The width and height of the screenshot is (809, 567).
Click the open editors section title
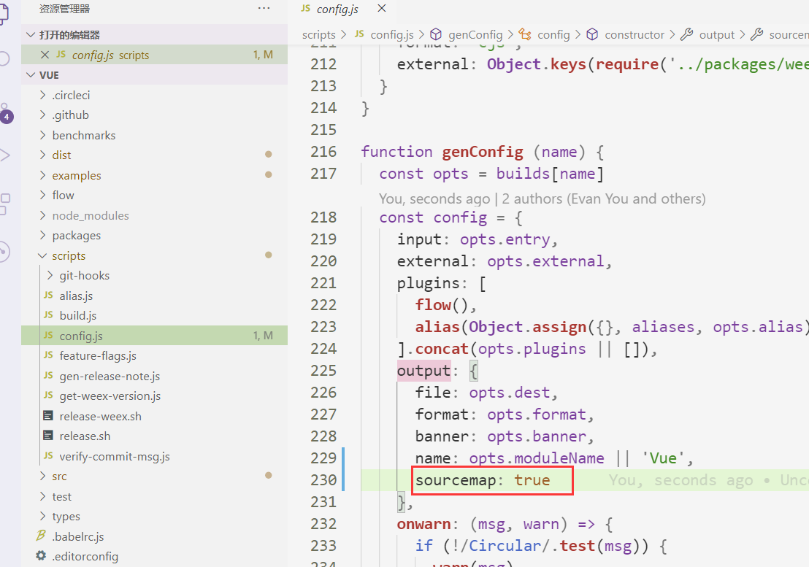(69, 35)
